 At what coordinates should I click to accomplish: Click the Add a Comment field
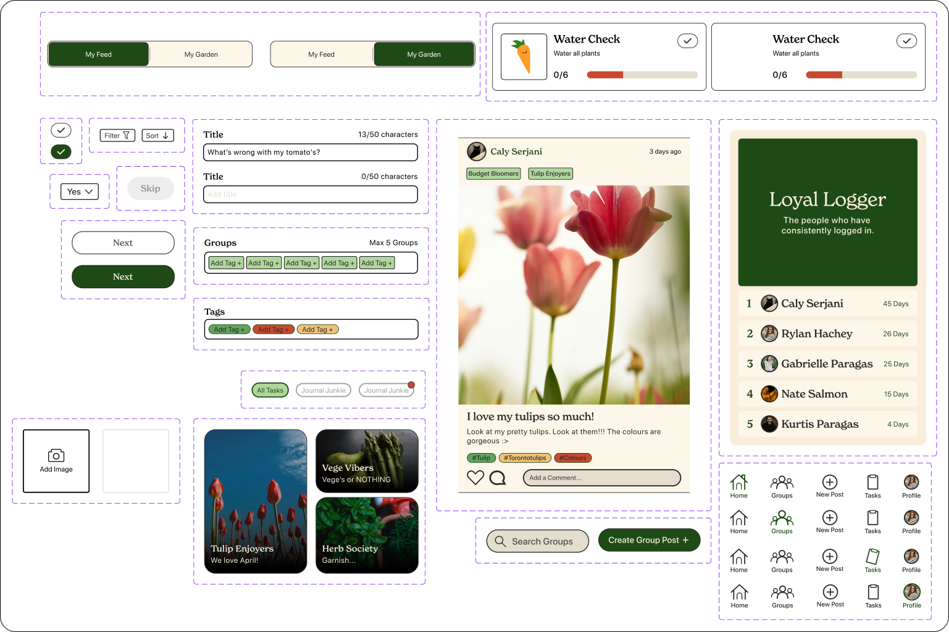pyautogui.click(x=601, y=478)
